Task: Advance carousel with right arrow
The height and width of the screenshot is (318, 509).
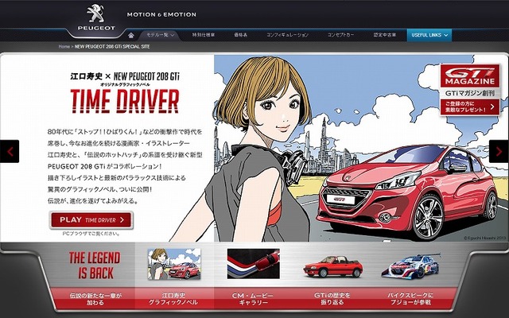Action: pyautogui.click(x=499, y=151)
